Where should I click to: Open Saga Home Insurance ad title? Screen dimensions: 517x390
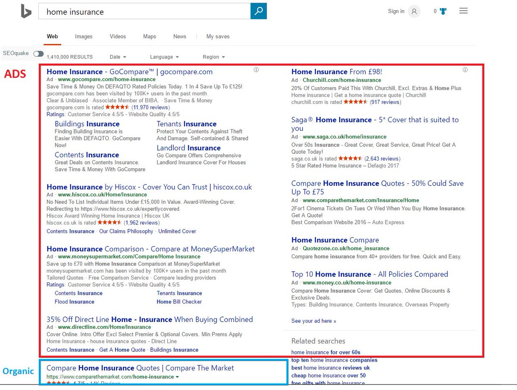(x=375, y=124)
